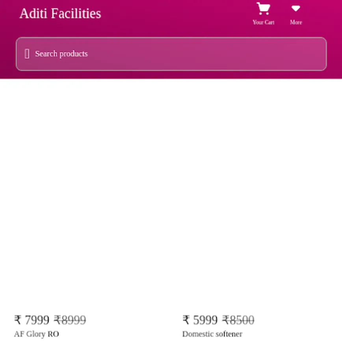
Task: Click the ₹ 5999 sale price
Action: (200, 320)
